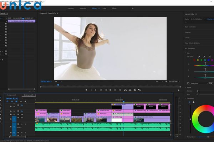The image size is (214, 142).
Task: Play the program sequence
Action: (111, 90)
